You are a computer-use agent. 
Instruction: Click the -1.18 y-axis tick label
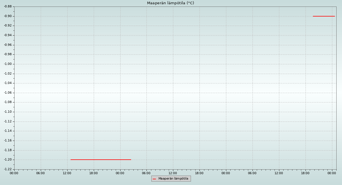[x=8, y=150]
